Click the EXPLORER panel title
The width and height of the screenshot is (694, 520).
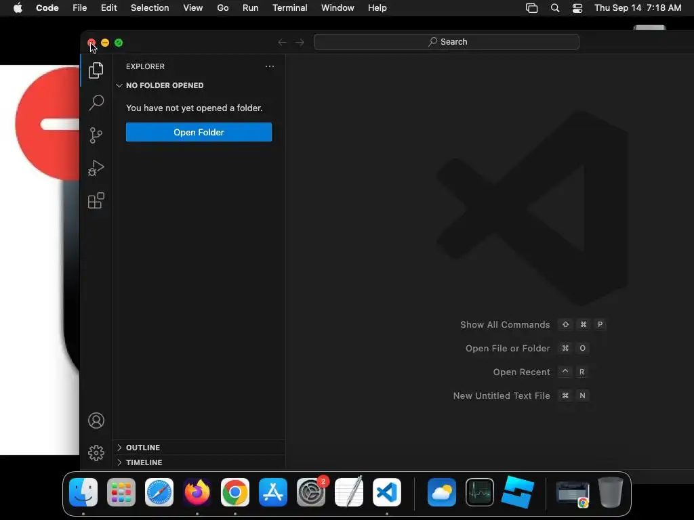(145, 66)
